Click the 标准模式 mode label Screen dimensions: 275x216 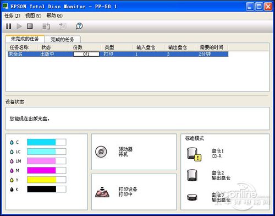pos(195,138)
